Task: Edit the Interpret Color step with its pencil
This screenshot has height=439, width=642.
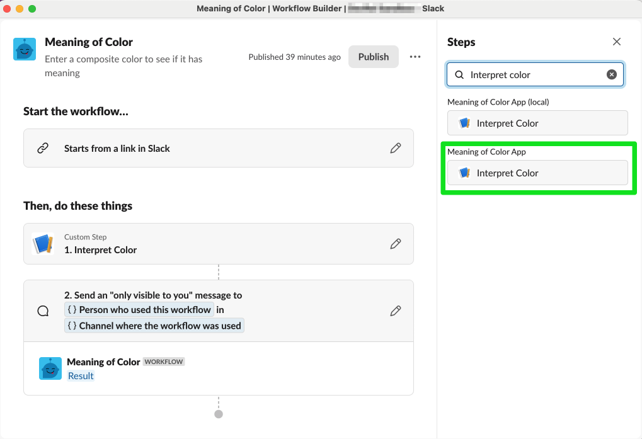Action: click(x=395, y=244)
